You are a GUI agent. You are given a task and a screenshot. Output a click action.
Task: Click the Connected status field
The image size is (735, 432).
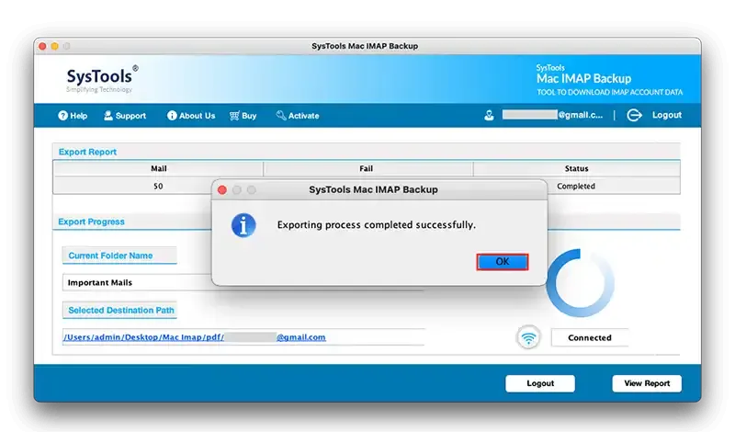pyautogui.click(x=589, y=337)
